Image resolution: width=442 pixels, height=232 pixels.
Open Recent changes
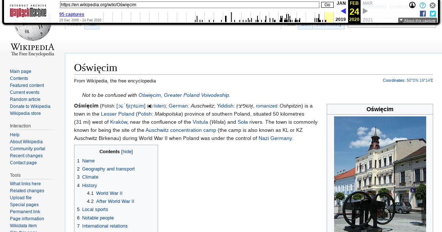pos(26,156)
